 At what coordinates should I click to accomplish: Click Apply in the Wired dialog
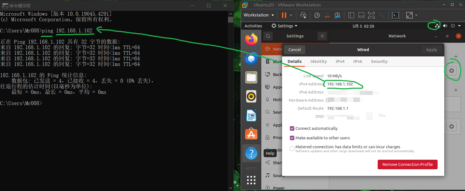pyautogui.click(x=431, y=50)
